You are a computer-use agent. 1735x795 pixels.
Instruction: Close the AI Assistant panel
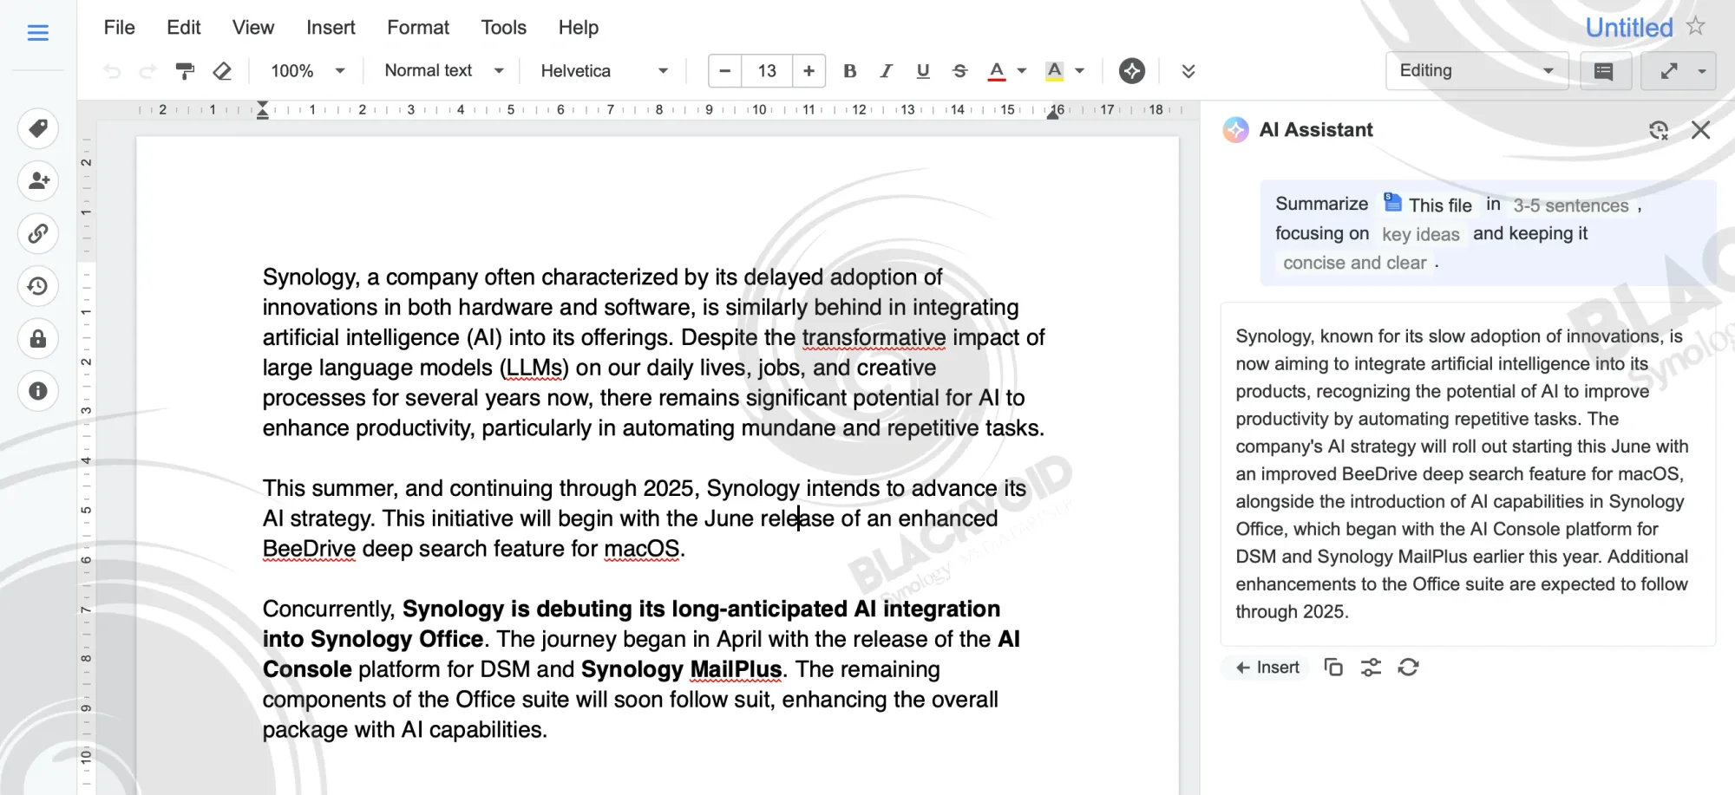[1701, 130]
